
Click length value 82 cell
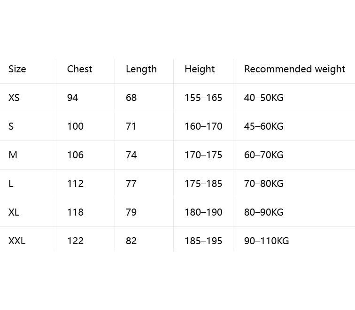pyautogui.click(x=131, y=241)
